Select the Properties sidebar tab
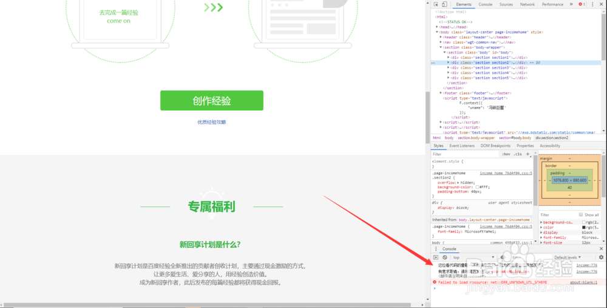The width and height of the screenshot is (607, 308). [x=525, y=146]
